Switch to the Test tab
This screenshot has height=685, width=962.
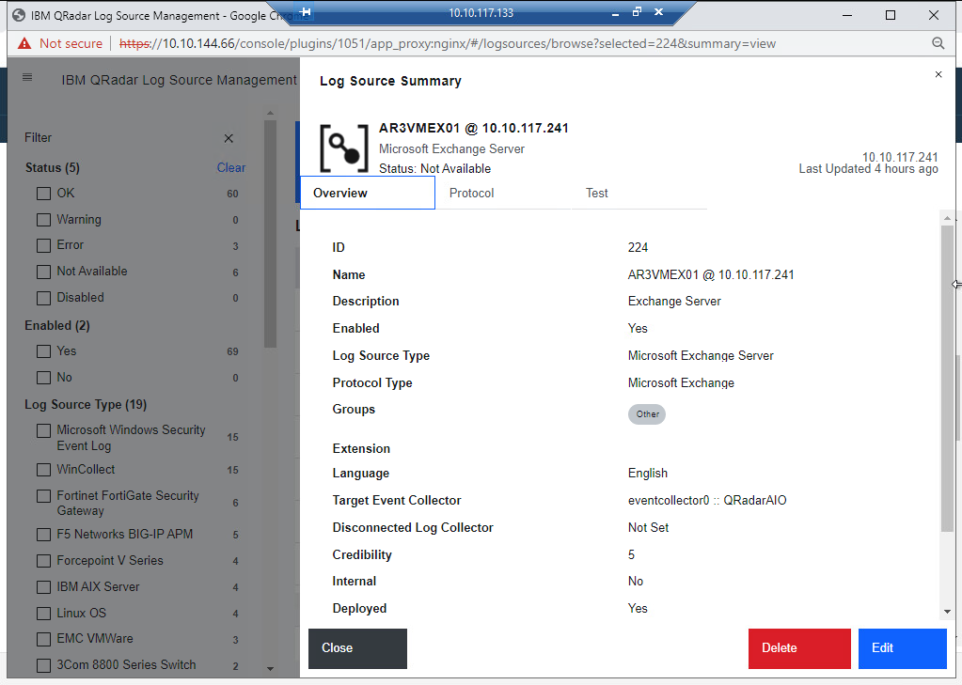pos(639,193)
